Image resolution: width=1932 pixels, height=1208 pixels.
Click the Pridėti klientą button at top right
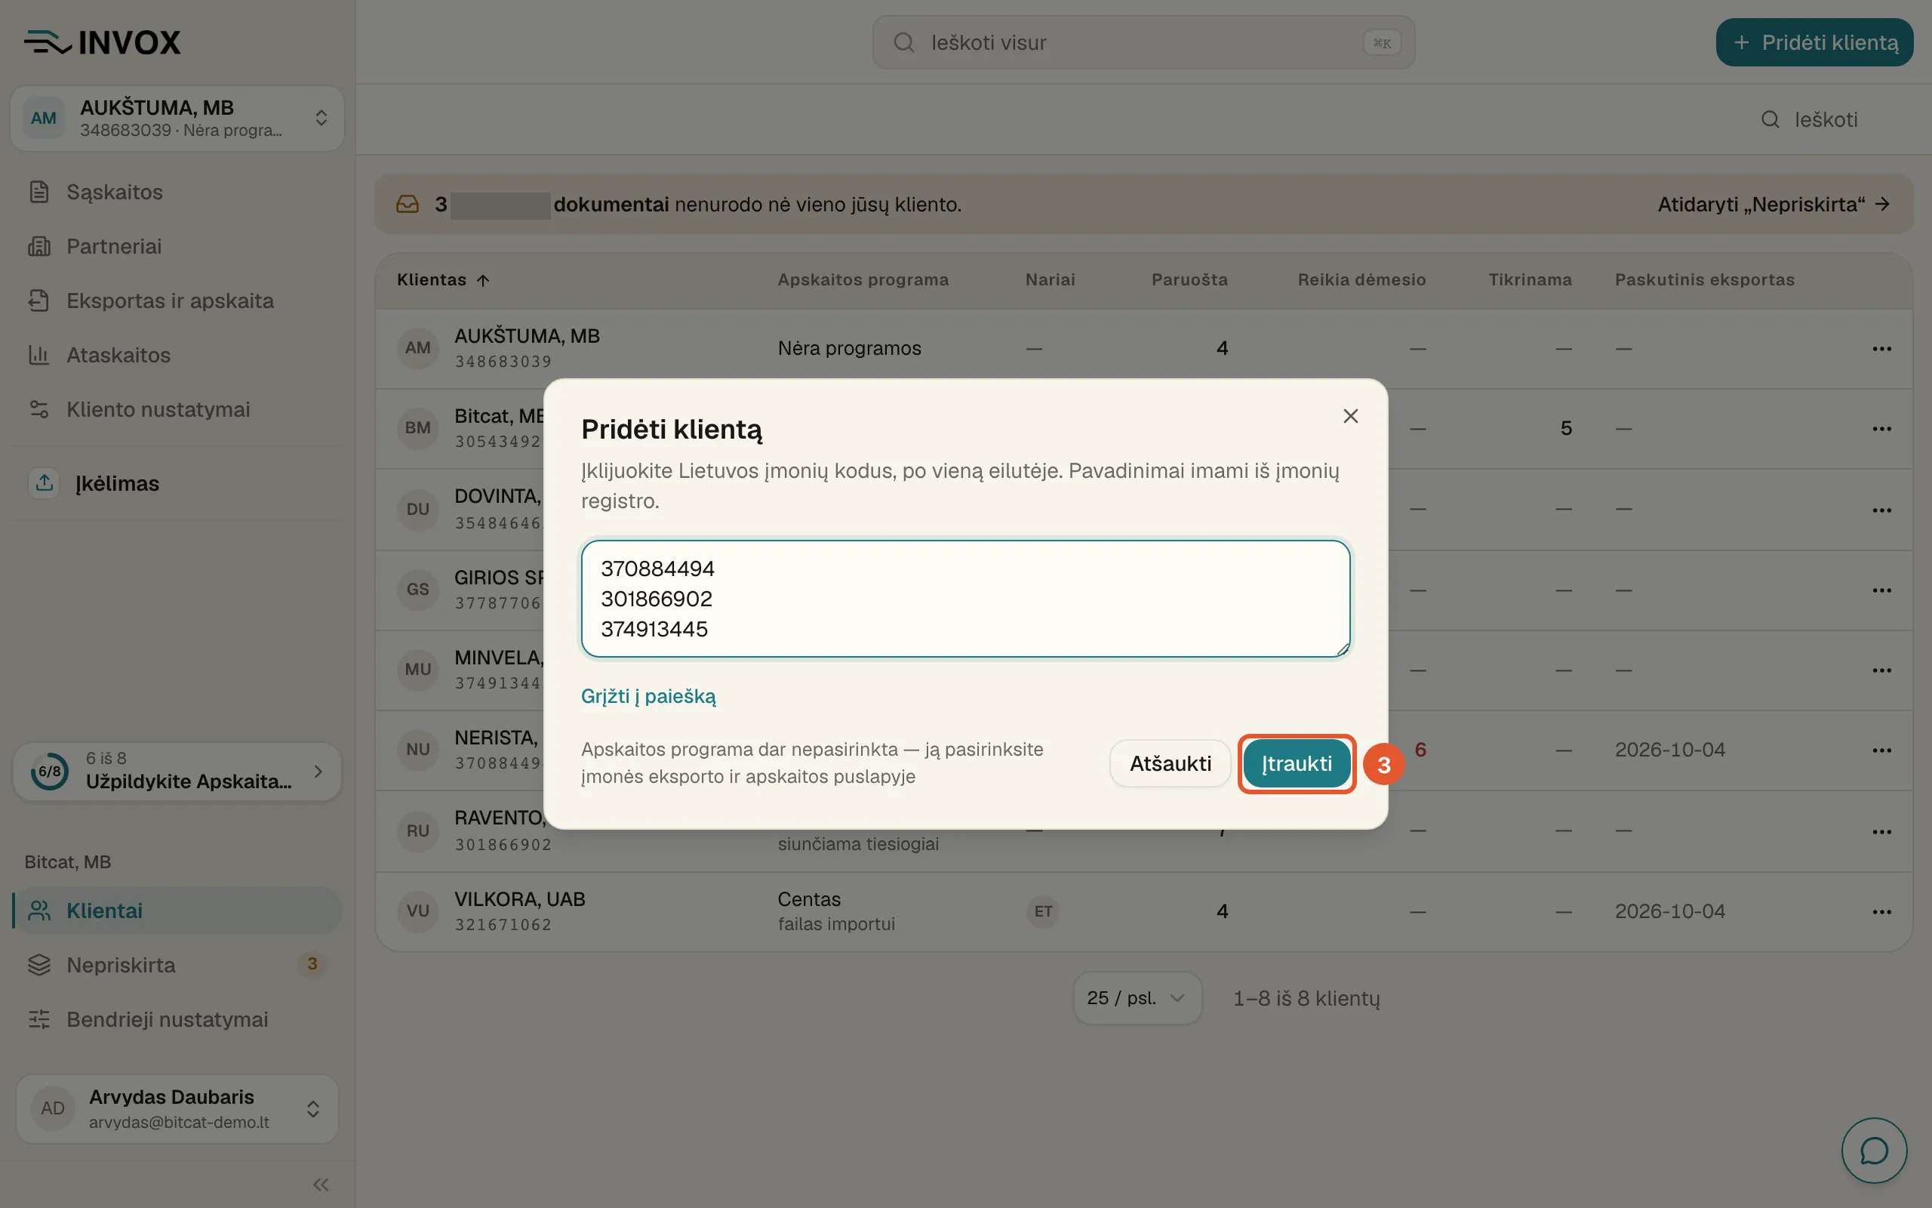1814,42
